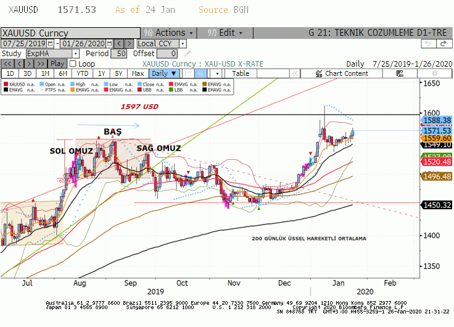Screen dimensions: 454x327
Task: Click the High legend swatch
Action: (x=72, y=85)
